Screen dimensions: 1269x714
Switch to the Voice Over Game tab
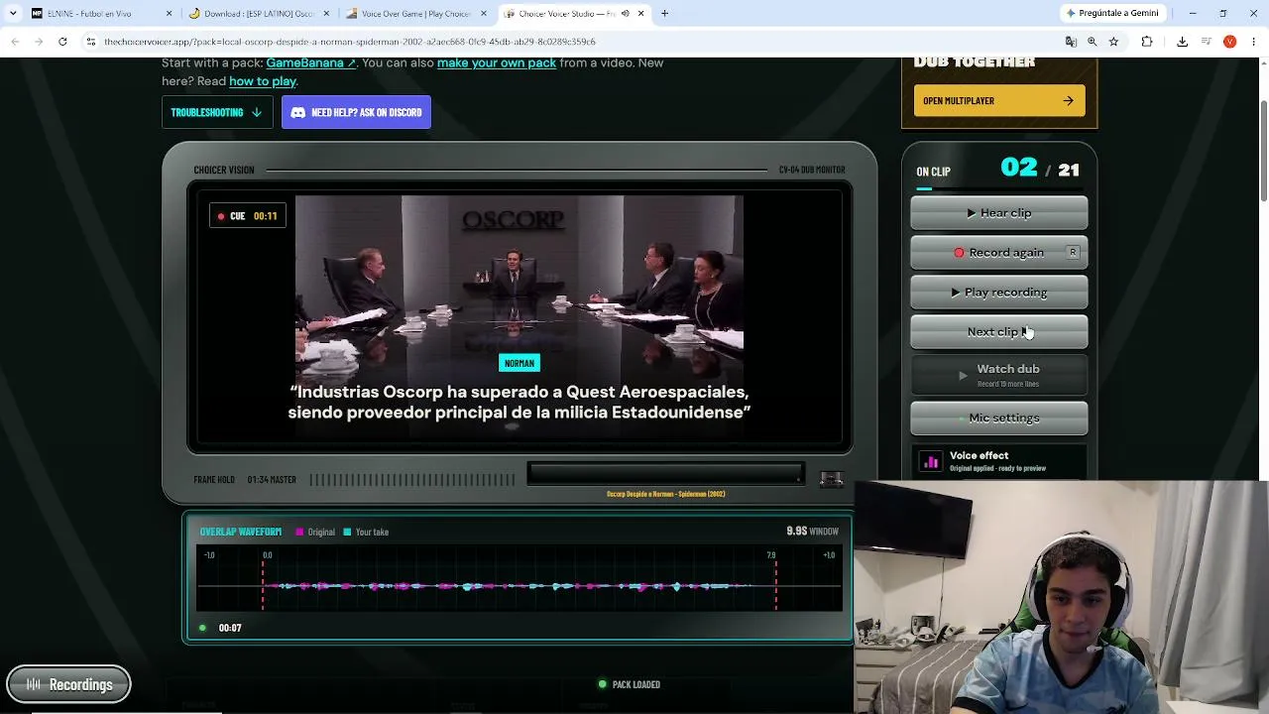[415, 14]
